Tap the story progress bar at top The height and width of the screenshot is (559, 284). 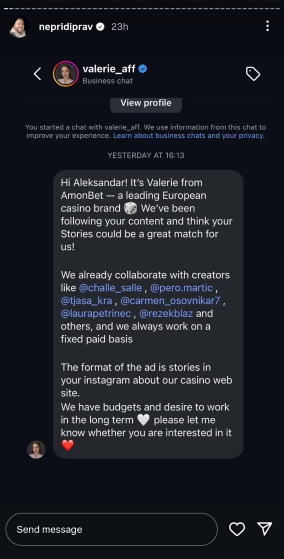click(x=142, y=8)
